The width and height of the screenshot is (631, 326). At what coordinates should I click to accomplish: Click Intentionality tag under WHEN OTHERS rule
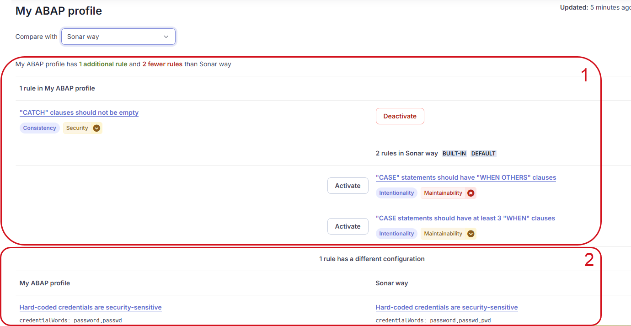[396, 193]
